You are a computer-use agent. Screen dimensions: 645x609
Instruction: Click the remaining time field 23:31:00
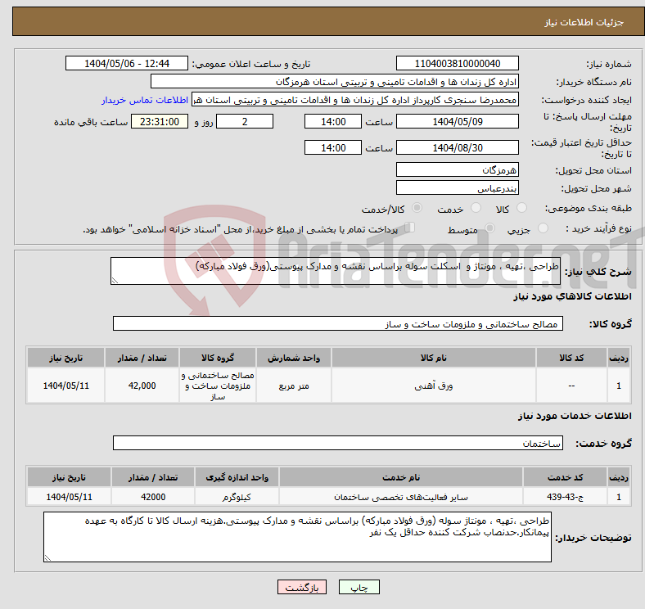160,121
